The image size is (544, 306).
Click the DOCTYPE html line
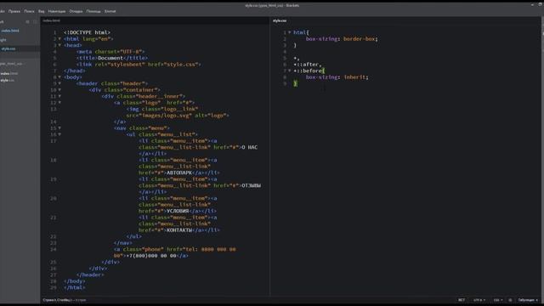(87, 32)
